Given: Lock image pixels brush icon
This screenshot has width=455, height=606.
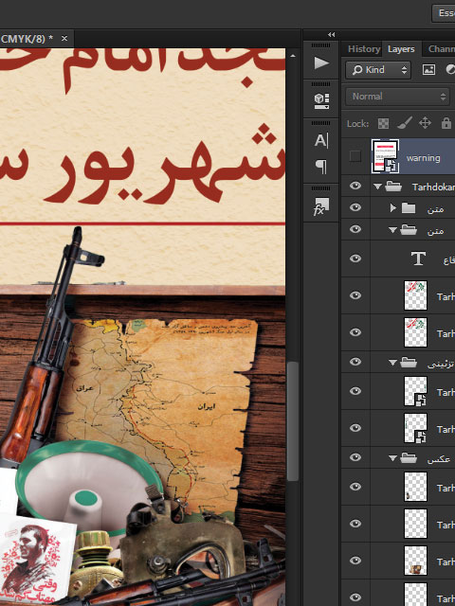Looking at the screenshot, I should click(x=405, y=123).
